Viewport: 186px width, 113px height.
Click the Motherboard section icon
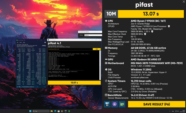point(106,63)
